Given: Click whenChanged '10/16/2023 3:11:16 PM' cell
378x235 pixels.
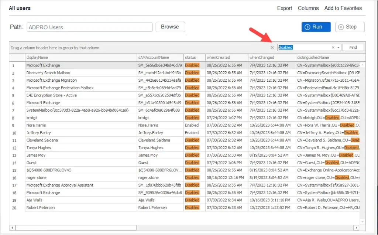Looking at the screenshot, I should [272, 200].
